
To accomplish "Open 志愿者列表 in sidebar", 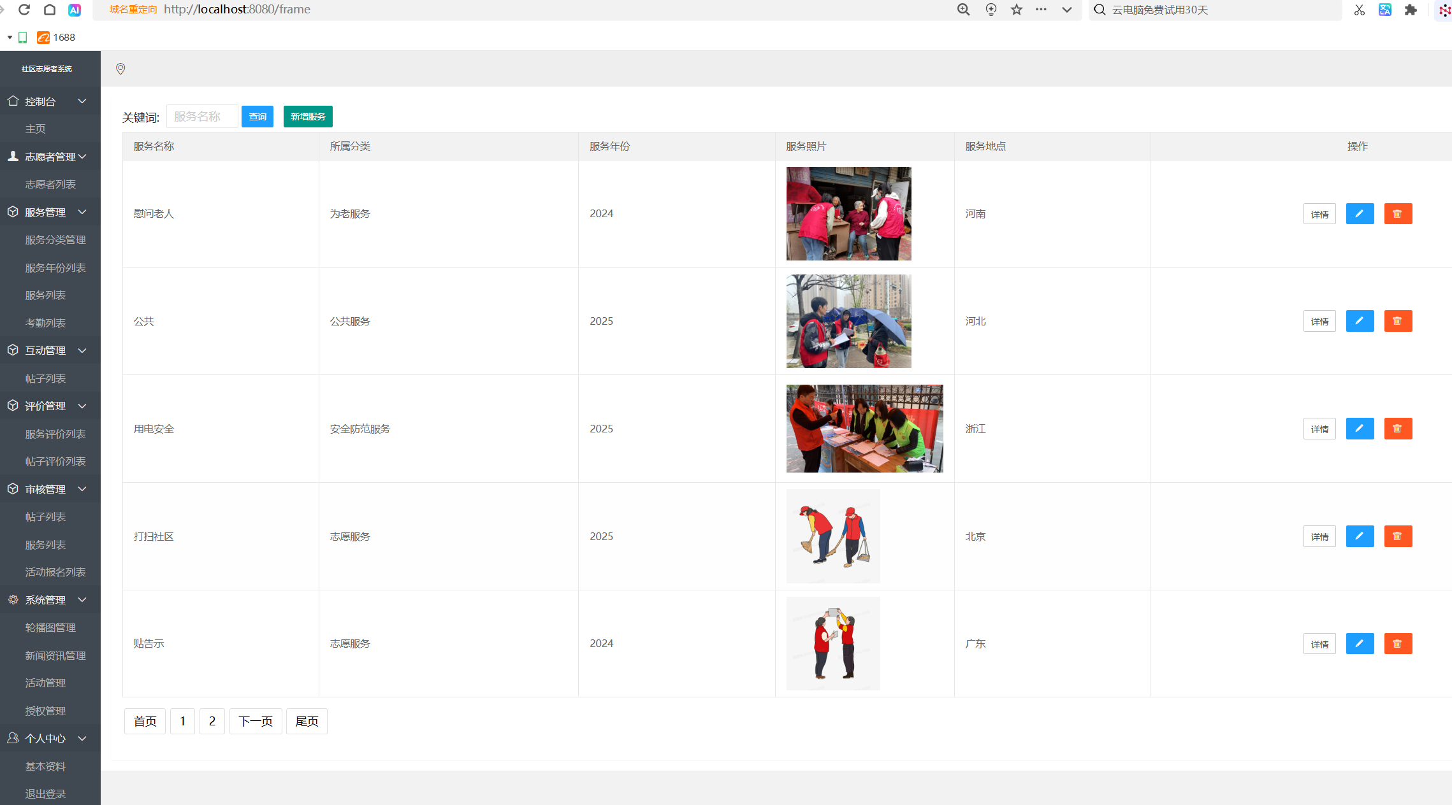I will pos(50,185).
